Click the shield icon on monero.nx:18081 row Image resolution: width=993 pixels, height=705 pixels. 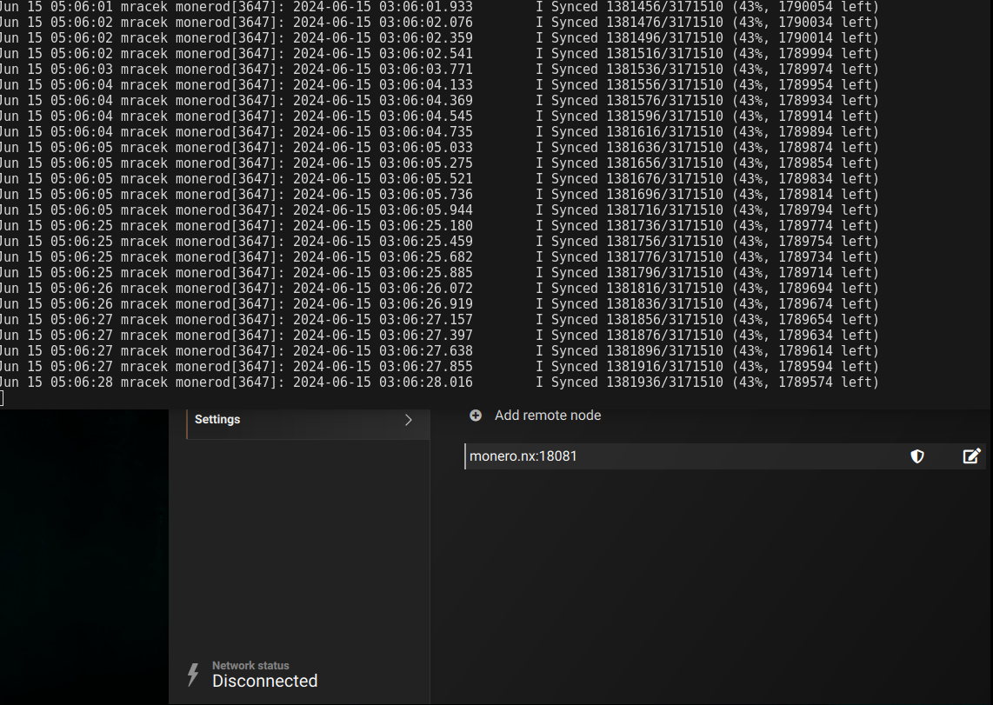917,456
